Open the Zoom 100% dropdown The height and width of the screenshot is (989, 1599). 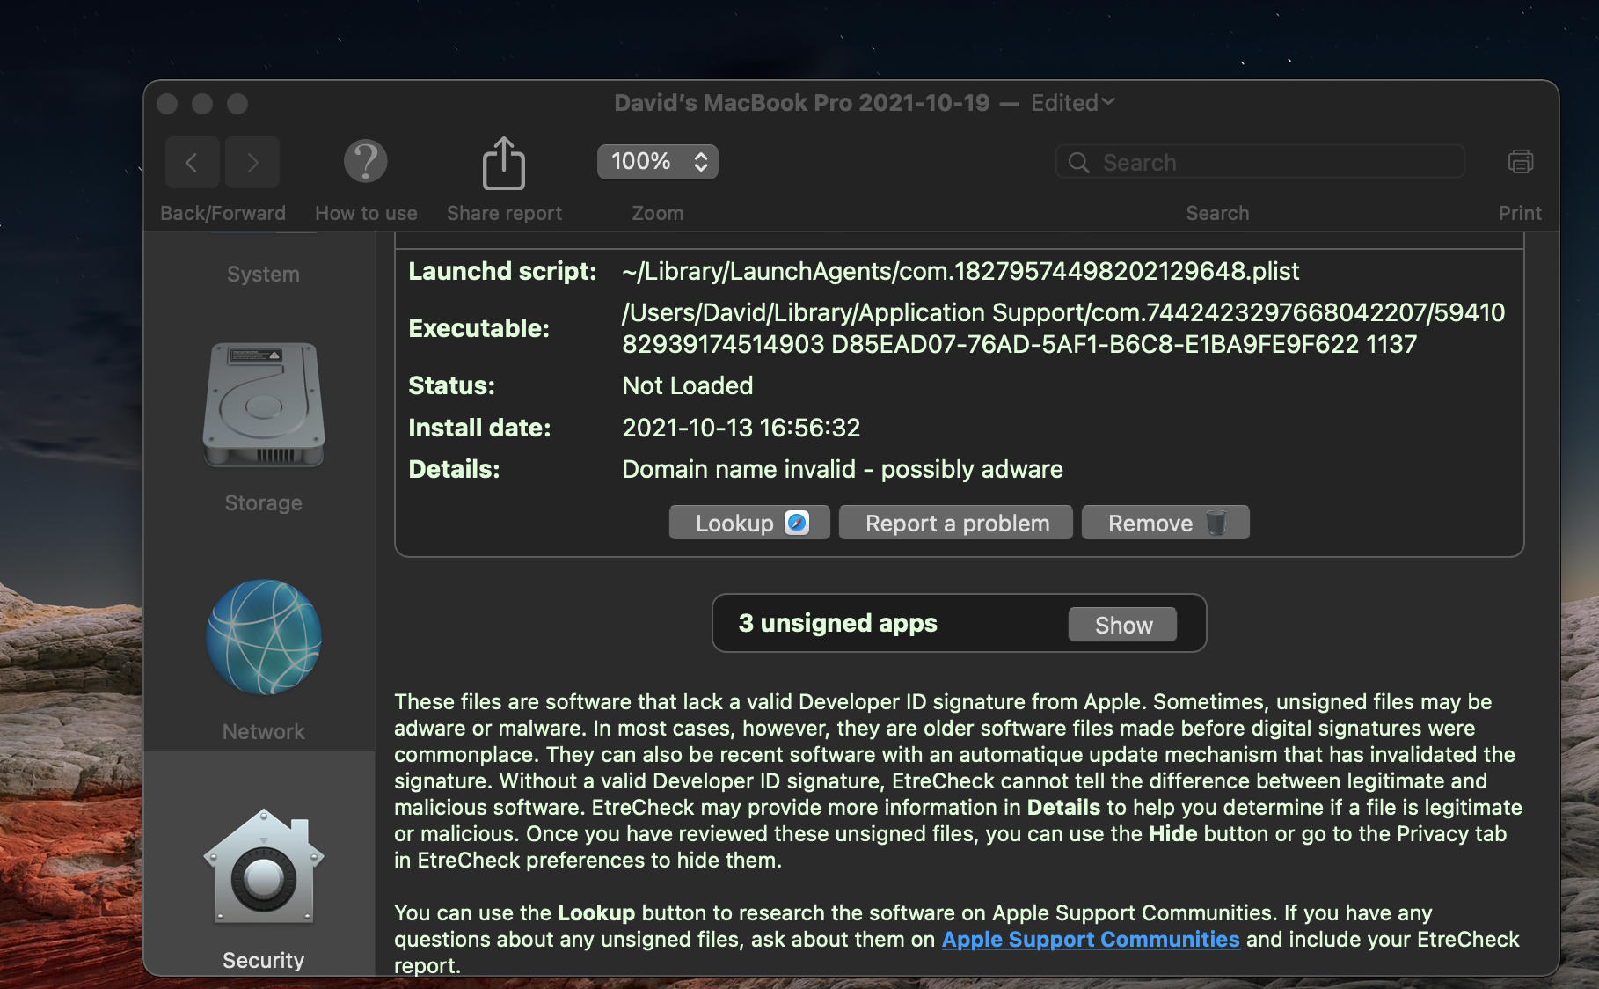[658, 162]
